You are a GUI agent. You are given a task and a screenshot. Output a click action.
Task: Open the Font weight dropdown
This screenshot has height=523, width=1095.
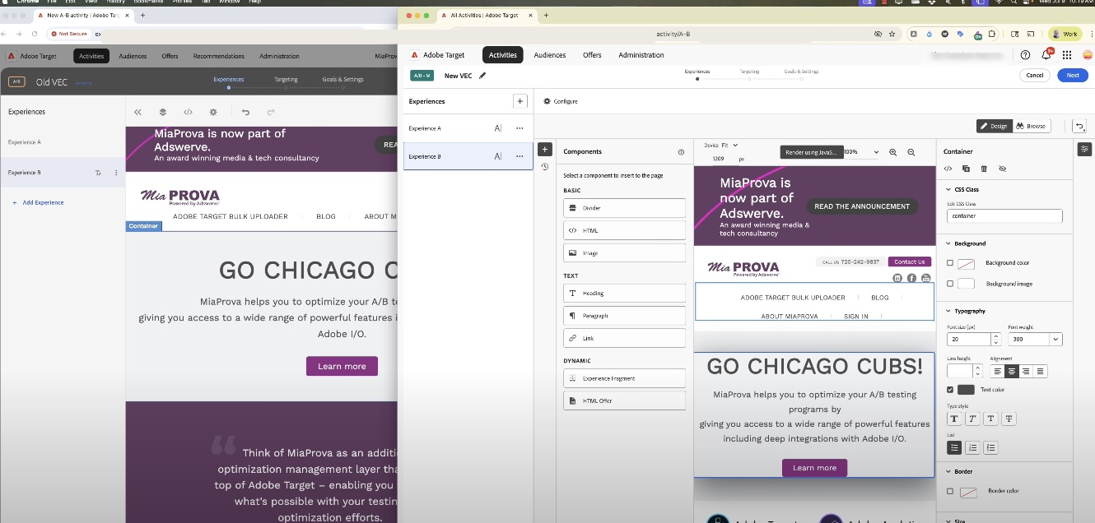(x=1035, y=339)
